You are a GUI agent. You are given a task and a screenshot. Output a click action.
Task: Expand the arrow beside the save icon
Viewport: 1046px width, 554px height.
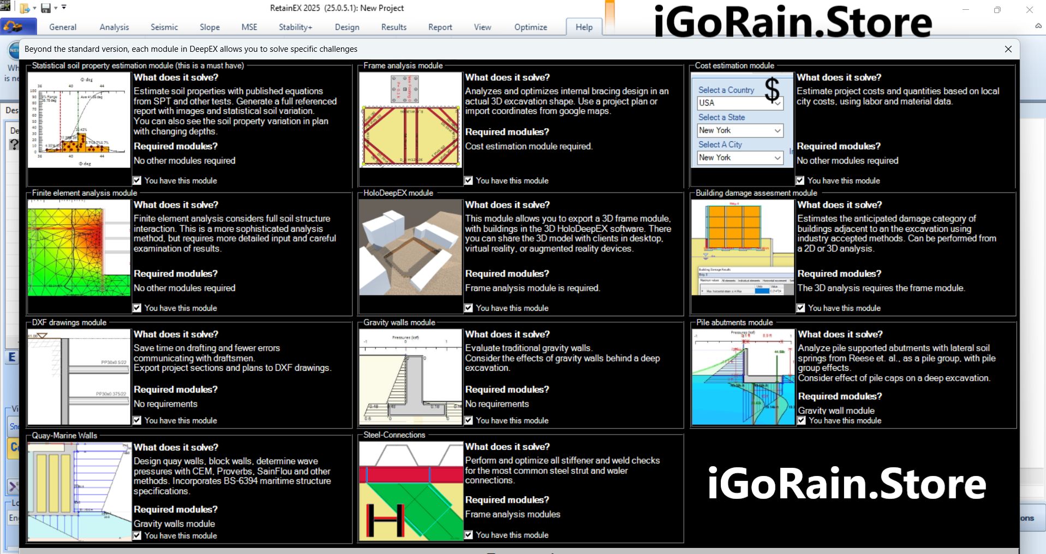pyautogui.click(x=56, y=8)
